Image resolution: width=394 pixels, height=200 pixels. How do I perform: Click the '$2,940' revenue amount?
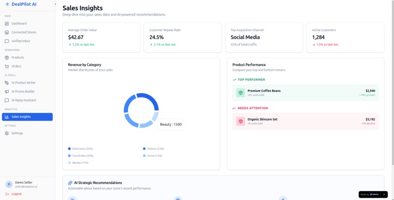pyautogui.click(x=370, y=91)
